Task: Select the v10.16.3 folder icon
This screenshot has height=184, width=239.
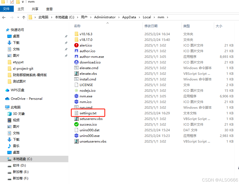Action: click(x=76, y=34)
